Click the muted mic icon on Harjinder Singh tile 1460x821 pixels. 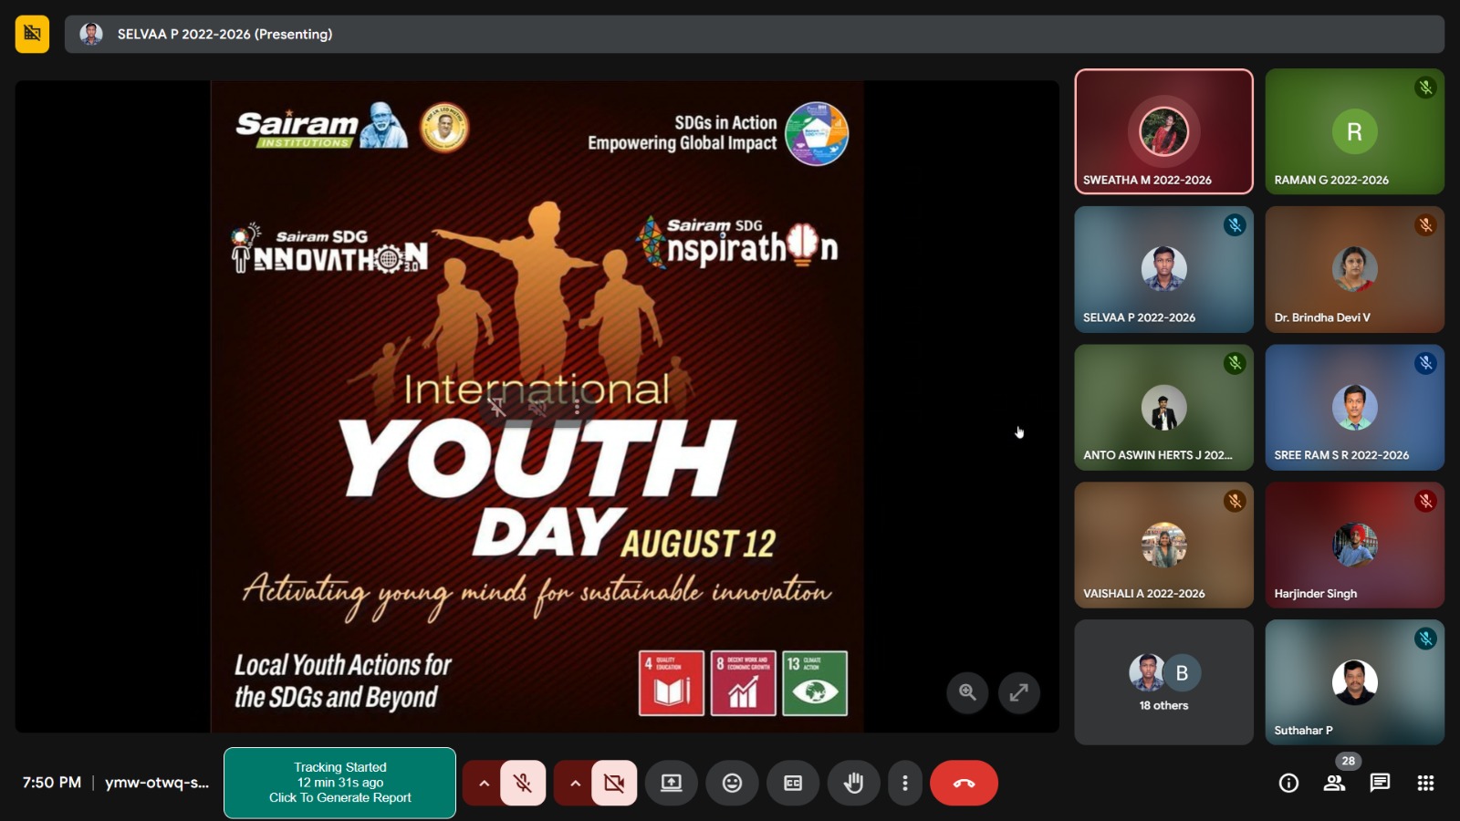[1425, 501]
